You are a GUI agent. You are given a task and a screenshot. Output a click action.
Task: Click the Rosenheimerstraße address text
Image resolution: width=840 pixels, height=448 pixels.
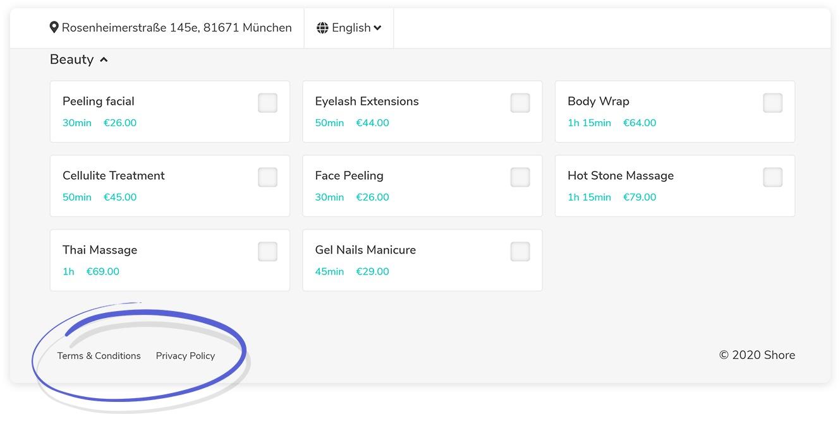(x=176, y=28)
